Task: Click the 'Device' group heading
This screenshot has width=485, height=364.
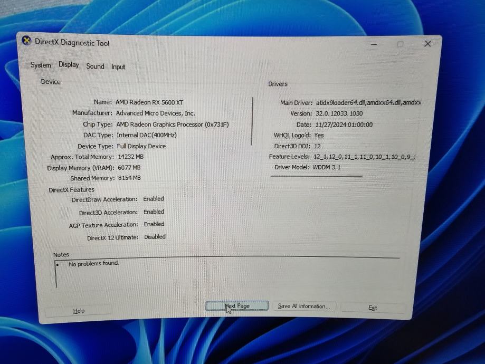Action: pos(51,82)
